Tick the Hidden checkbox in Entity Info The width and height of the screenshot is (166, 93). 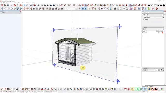[x=144, y=20]
